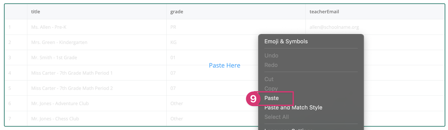Select row number 3 header
The image size is (448, 130).
16,58
